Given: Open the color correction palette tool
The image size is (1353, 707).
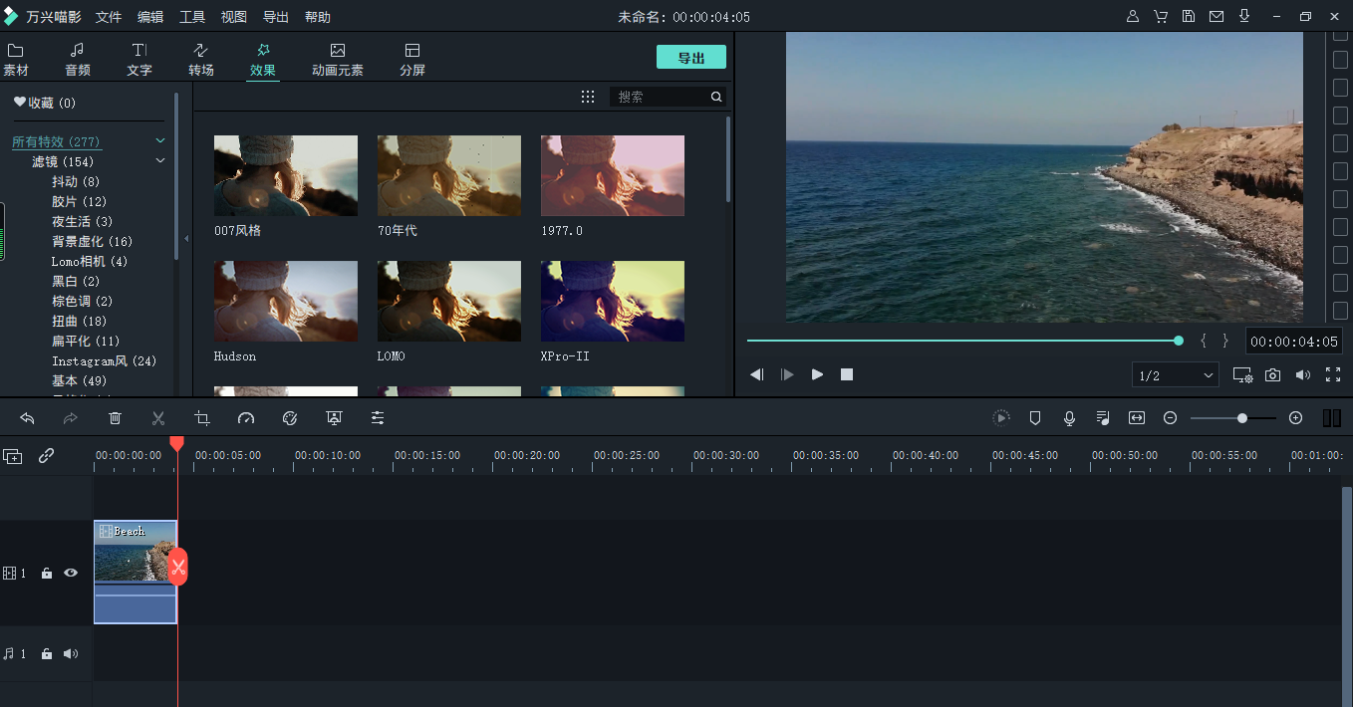Looking at the screenshot, I should pyautogui.click(x=290, y=418).
